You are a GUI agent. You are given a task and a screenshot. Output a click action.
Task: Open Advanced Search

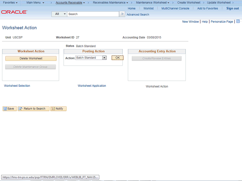[138, 14]
